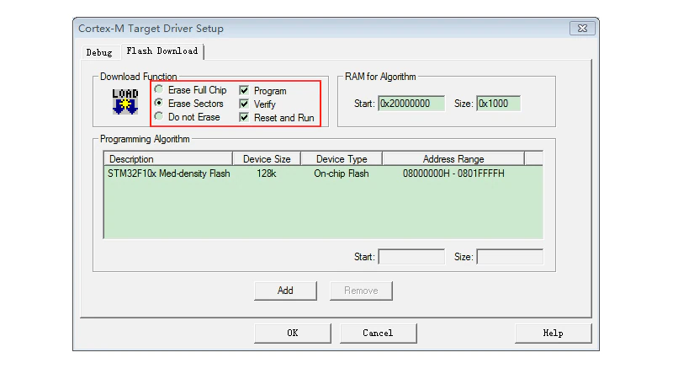Click the Device Type column header

pos(342,159)
